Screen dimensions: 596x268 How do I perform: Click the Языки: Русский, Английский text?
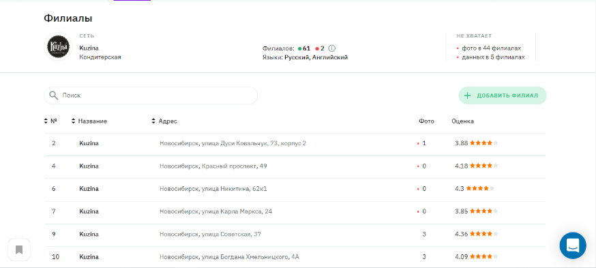coord(305,57)
